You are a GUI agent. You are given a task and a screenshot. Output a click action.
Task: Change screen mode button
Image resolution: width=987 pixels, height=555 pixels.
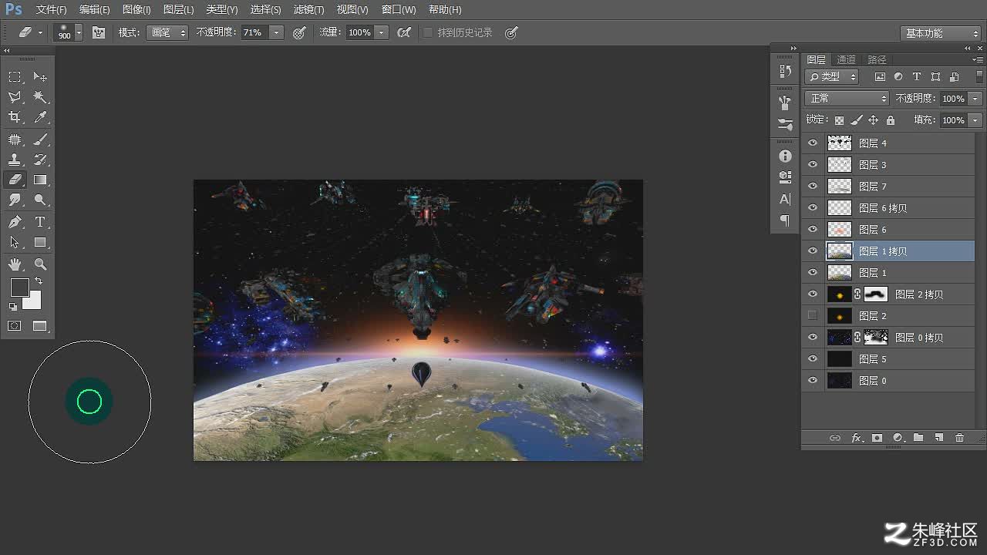pos(40,326)
